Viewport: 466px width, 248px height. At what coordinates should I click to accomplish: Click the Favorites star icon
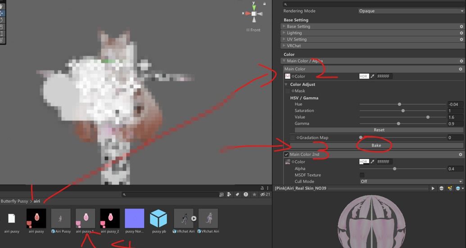(x=254, y=195)
